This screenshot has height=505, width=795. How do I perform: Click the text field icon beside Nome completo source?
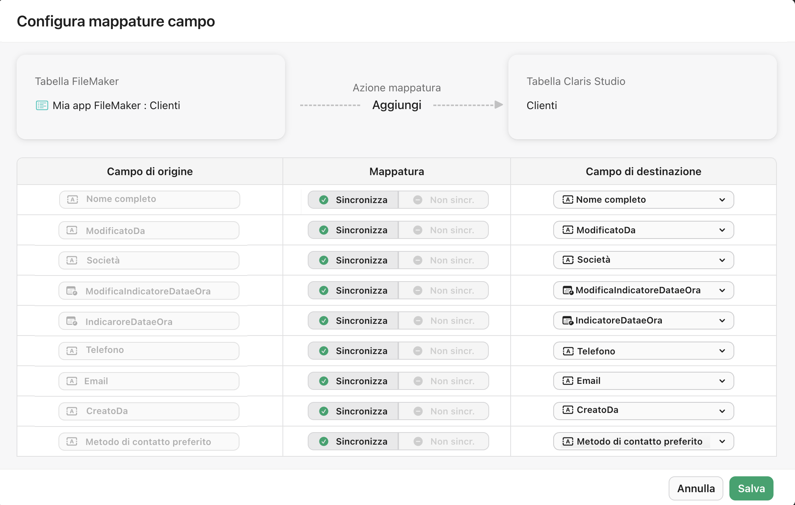[72, 199]
